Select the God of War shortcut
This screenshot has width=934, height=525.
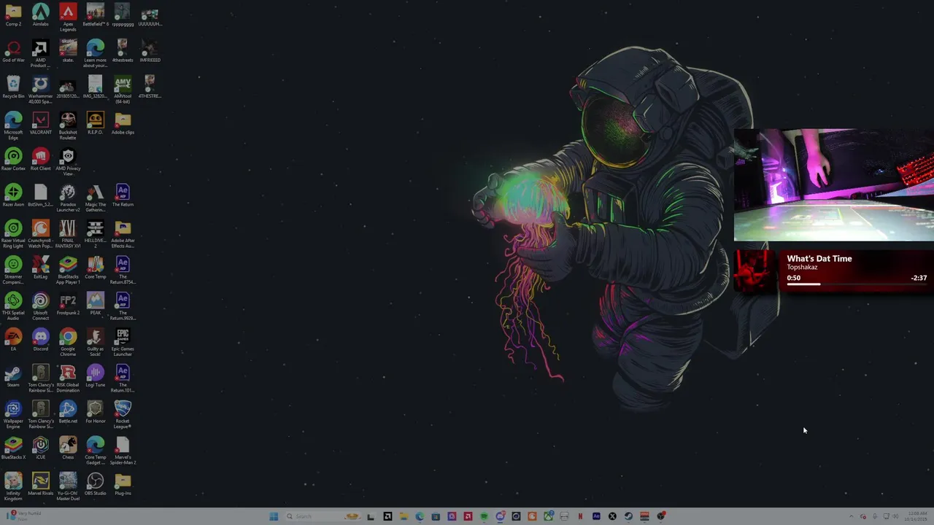click(x=13, y=51)
